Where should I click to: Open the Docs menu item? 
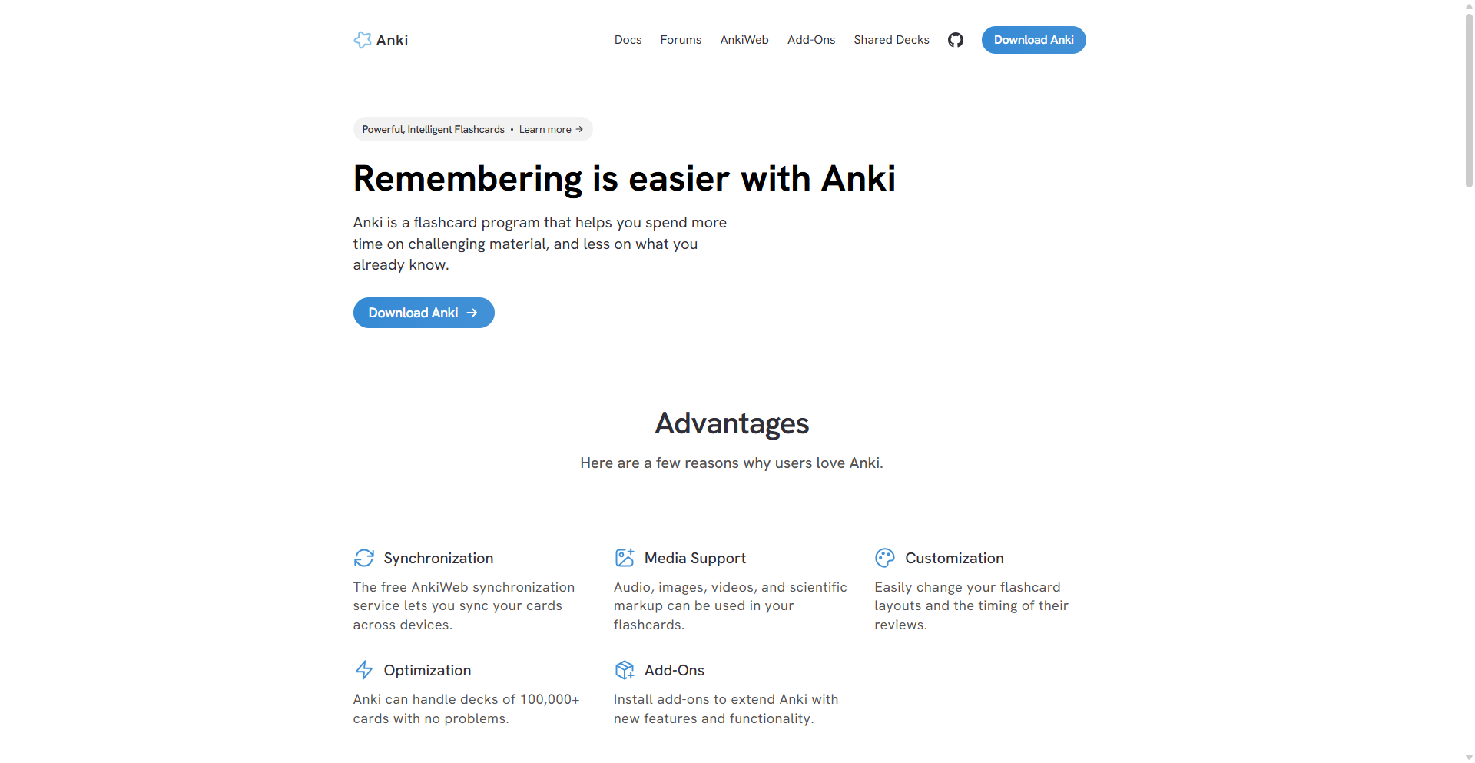(x=628, y=40)
